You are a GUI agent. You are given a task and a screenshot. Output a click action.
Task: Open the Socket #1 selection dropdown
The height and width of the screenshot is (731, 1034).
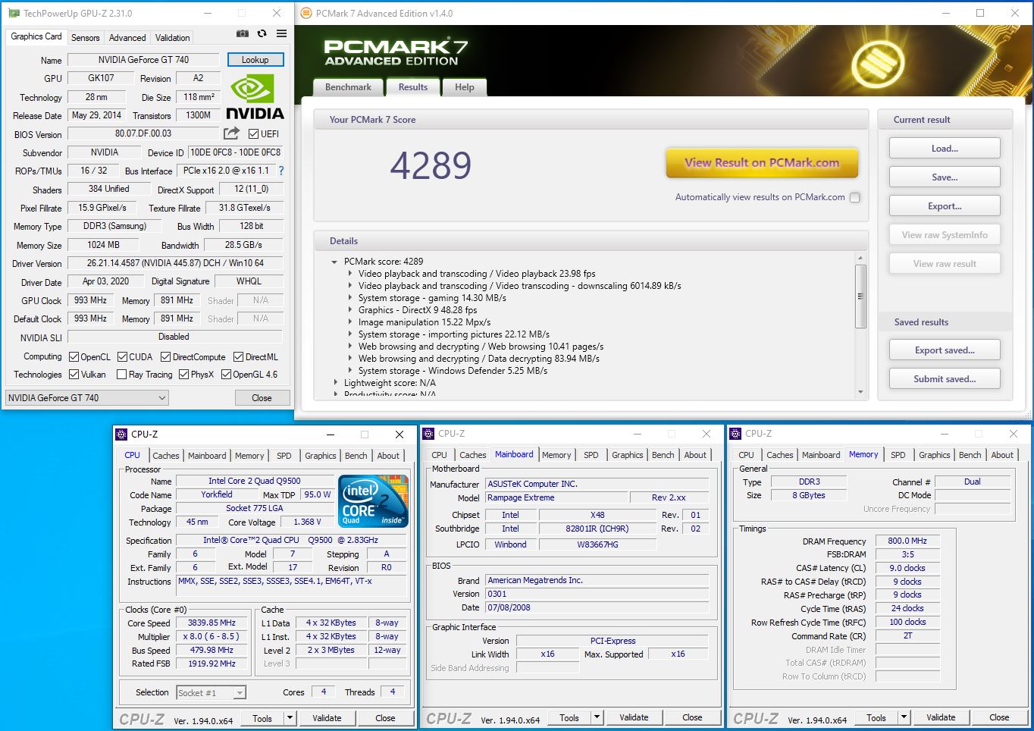(211, 692)
